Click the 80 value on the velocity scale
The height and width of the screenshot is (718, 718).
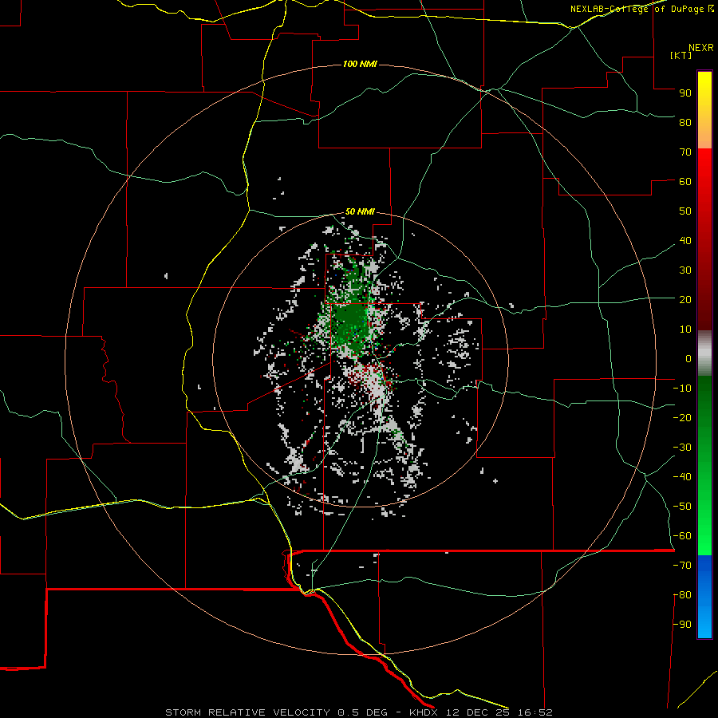pyautogui.click(x=685, y=123)
